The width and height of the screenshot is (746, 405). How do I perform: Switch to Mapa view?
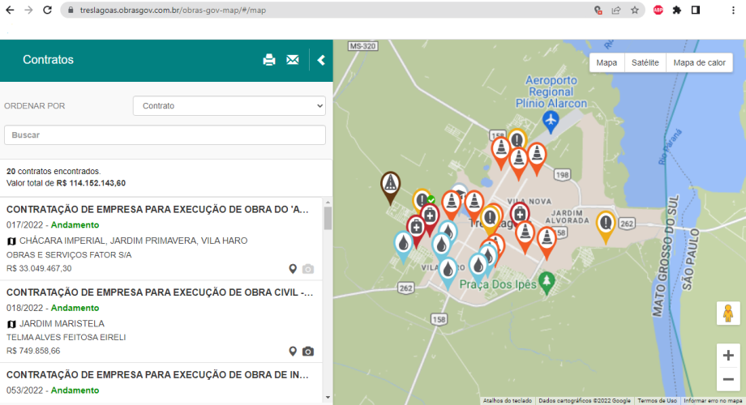click(x=607, y=62)
